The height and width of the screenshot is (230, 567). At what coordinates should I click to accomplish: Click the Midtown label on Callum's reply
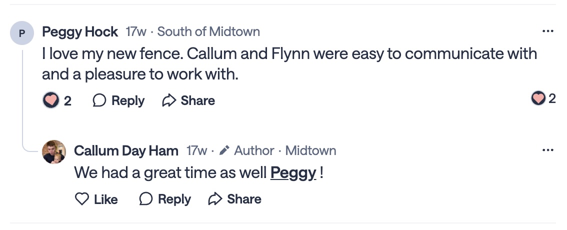coord(310,150)
